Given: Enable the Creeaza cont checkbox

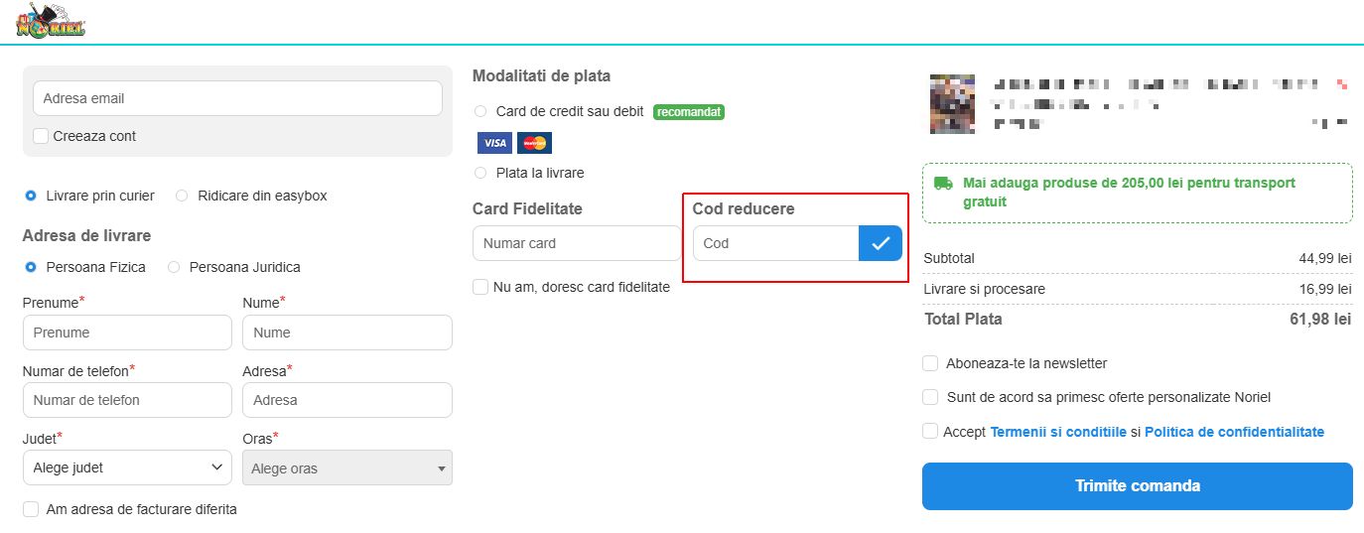Looking at the screenshot, I should (x=41, y=136).
